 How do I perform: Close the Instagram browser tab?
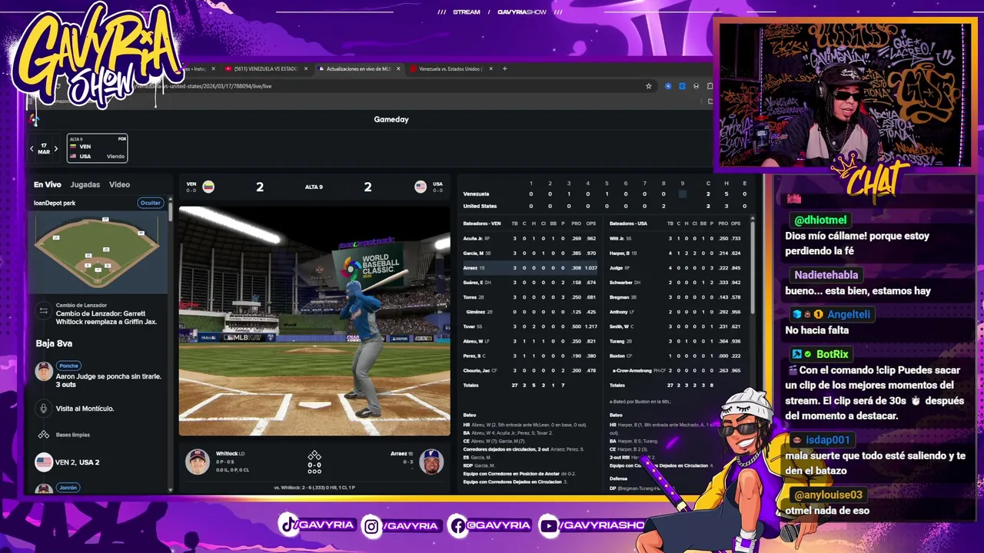pyautogui.click(x=214, y=68)
